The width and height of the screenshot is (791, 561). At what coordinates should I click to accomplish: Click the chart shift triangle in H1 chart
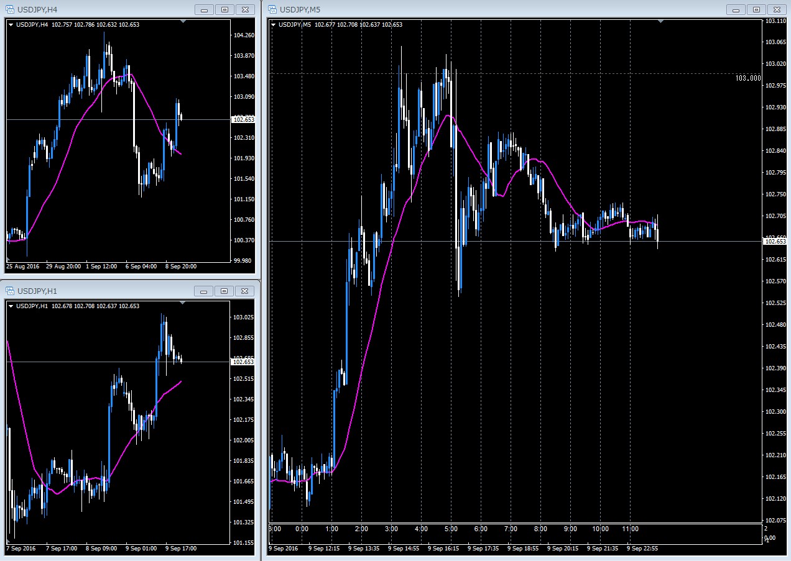(183, 303)
